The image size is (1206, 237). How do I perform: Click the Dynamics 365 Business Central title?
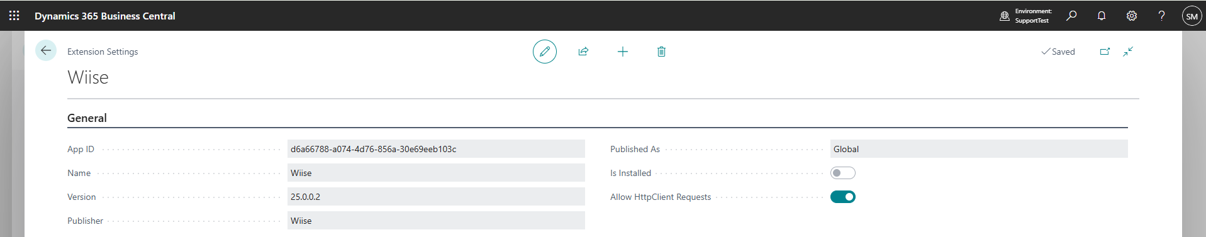click(105, 16)
